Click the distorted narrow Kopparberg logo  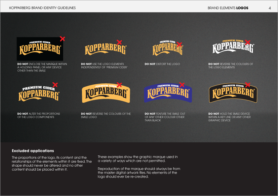(168, 48)
